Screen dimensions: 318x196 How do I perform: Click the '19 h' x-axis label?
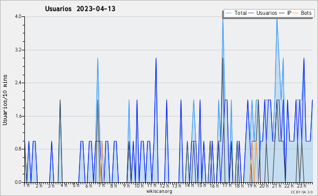(x=252, y=185)
